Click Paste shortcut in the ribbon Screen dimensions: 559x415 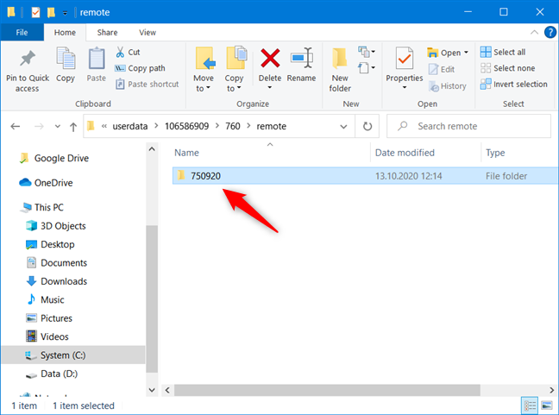[x=147, y=85]
